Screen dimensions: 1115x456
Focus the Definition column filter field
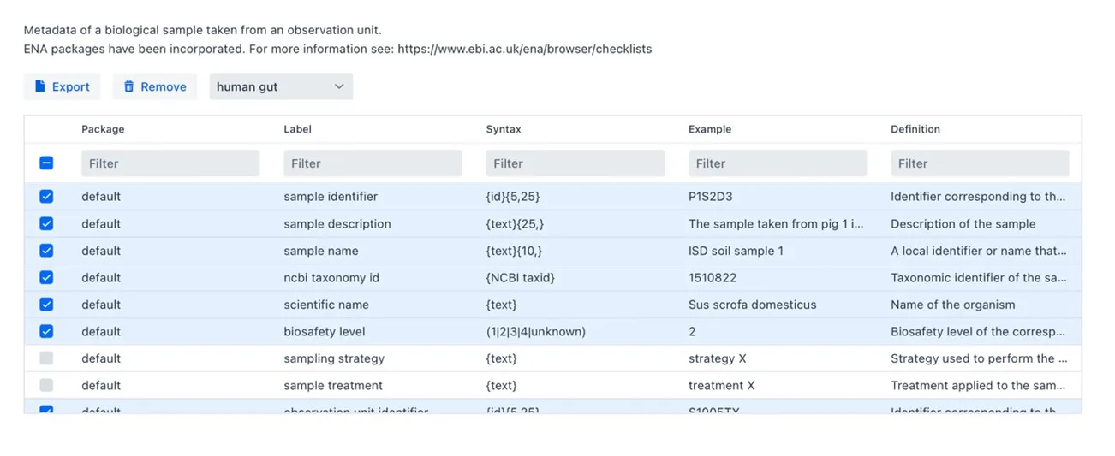pos(980,163)
